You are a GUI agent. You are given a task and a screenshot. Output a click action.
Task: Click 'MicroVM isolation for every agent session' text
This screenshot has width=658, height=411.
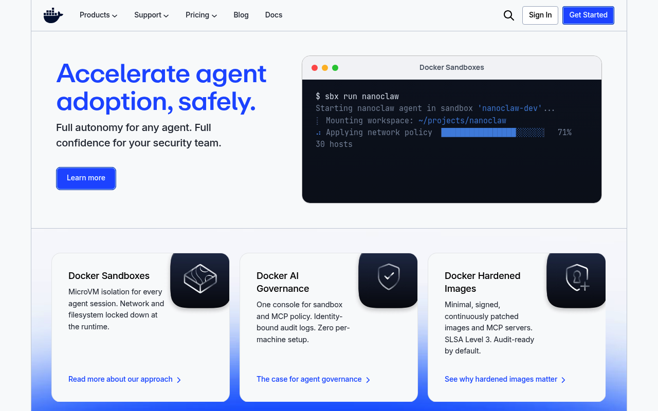point(116,309)
